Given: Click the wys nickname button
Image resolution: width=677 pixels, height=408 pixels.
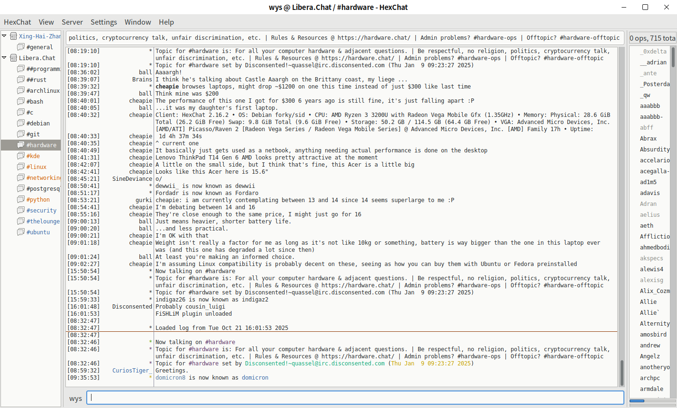Looking at the screenshot, I should click(x=75, y=398).
